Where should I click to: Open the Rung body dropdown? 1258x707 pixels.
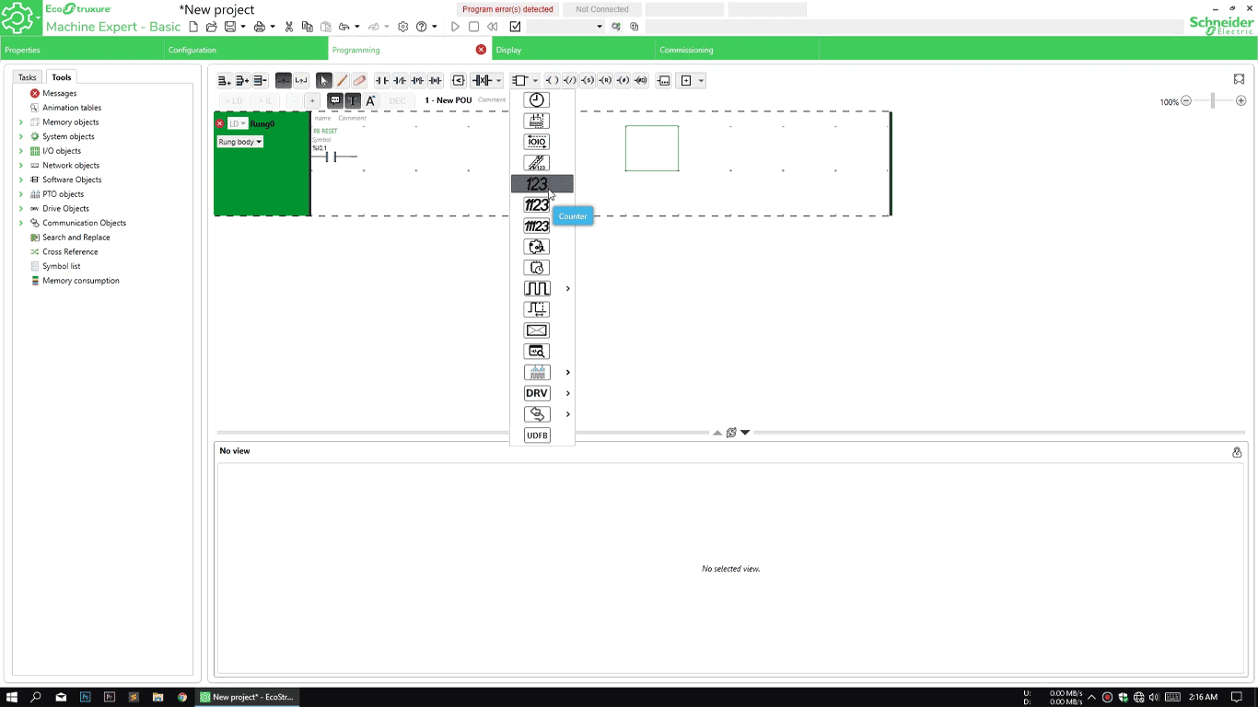(239, 142)
